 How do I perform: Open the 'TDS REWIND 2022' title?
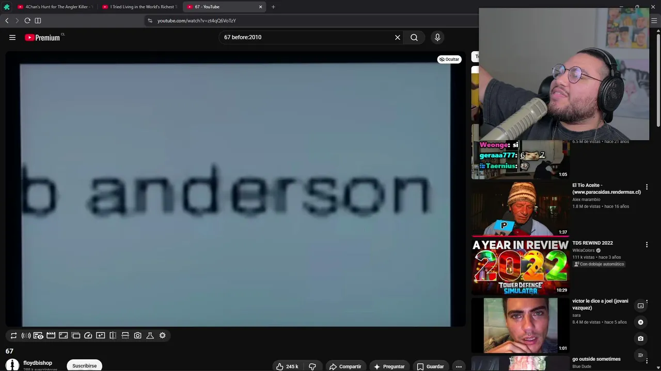pos(592,243)
